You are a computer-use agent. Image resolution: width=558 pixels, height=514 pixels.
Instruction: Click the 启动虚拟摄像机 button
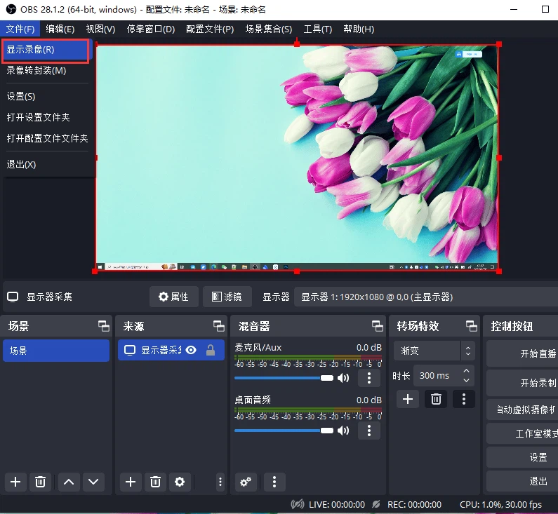[x=522, y=410]
